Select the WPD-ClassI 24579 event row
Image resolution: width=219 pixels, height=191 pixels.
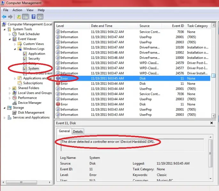point(133,63)
